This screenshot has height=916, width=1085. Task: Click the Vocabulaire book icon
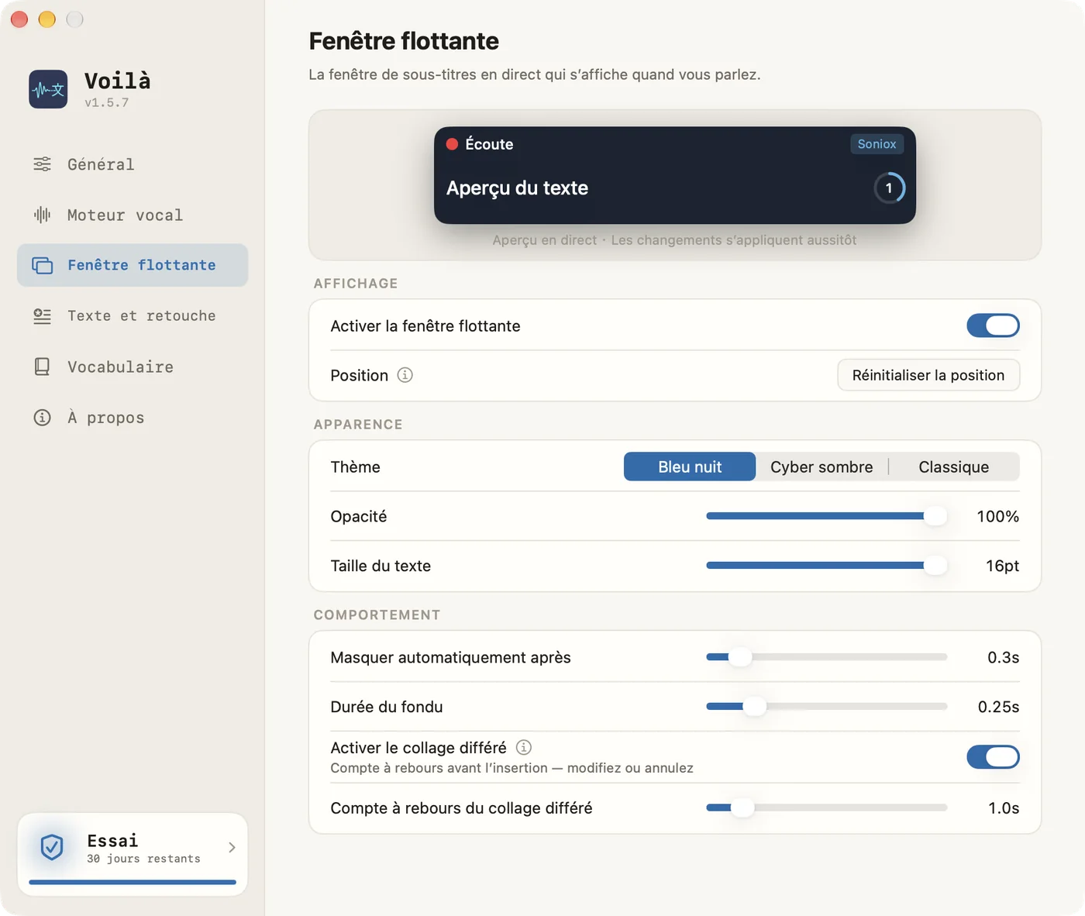(42, 367)
